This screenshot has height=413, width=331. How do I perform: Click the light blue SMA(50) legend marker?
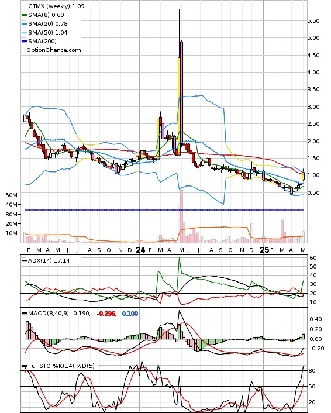[x=24, y=33]
